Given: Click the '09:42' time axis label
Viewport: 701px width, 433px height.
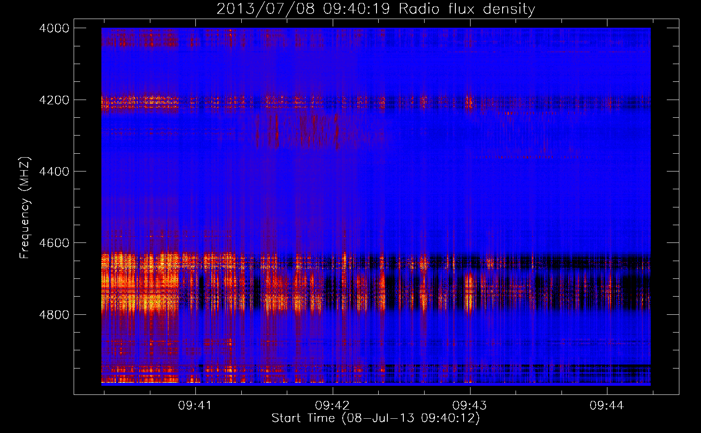Looking at the screenshot, I should (332, 405).
